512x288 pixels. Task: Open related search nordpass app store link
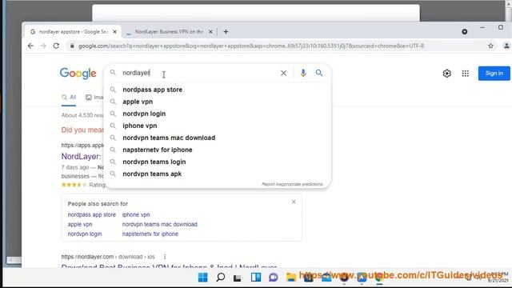tap(92, 214)
